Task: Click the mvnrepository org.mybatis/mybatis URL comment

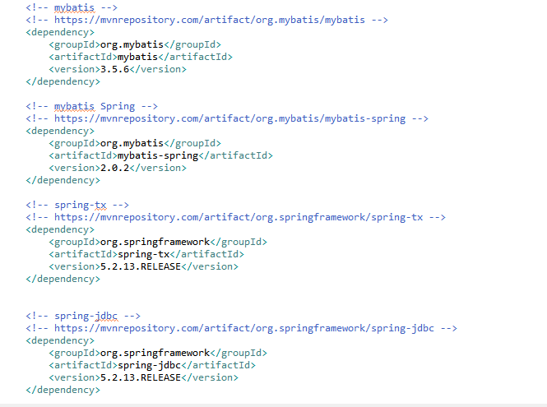Action: (206, 20)
